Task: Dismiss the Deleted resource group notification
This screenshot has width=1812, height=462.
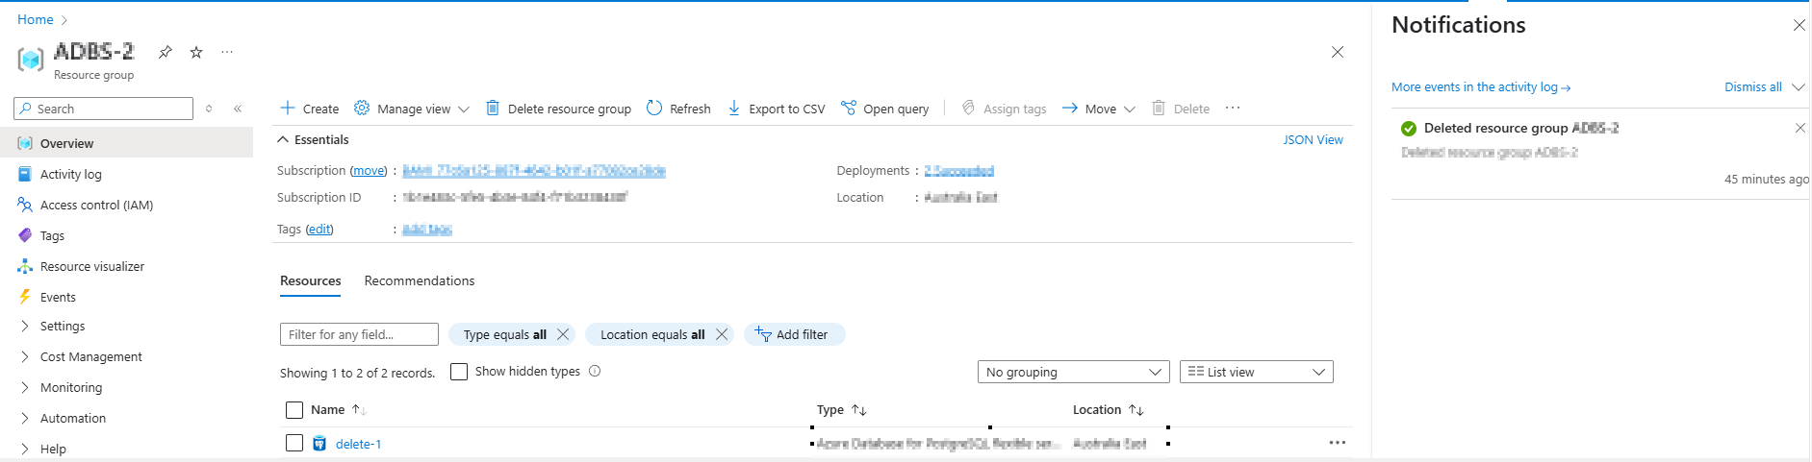Action: point(1800,128)
